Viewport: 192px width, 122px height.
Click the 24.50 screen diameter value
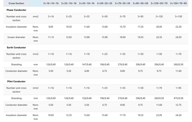178,37
